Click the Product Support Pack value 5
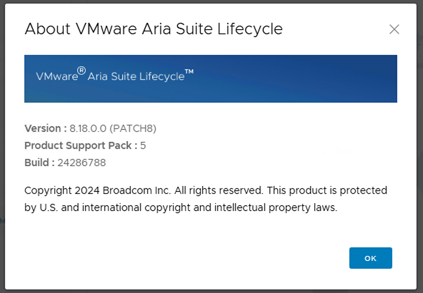Screen dimensions: 423x293 (143, 146)
